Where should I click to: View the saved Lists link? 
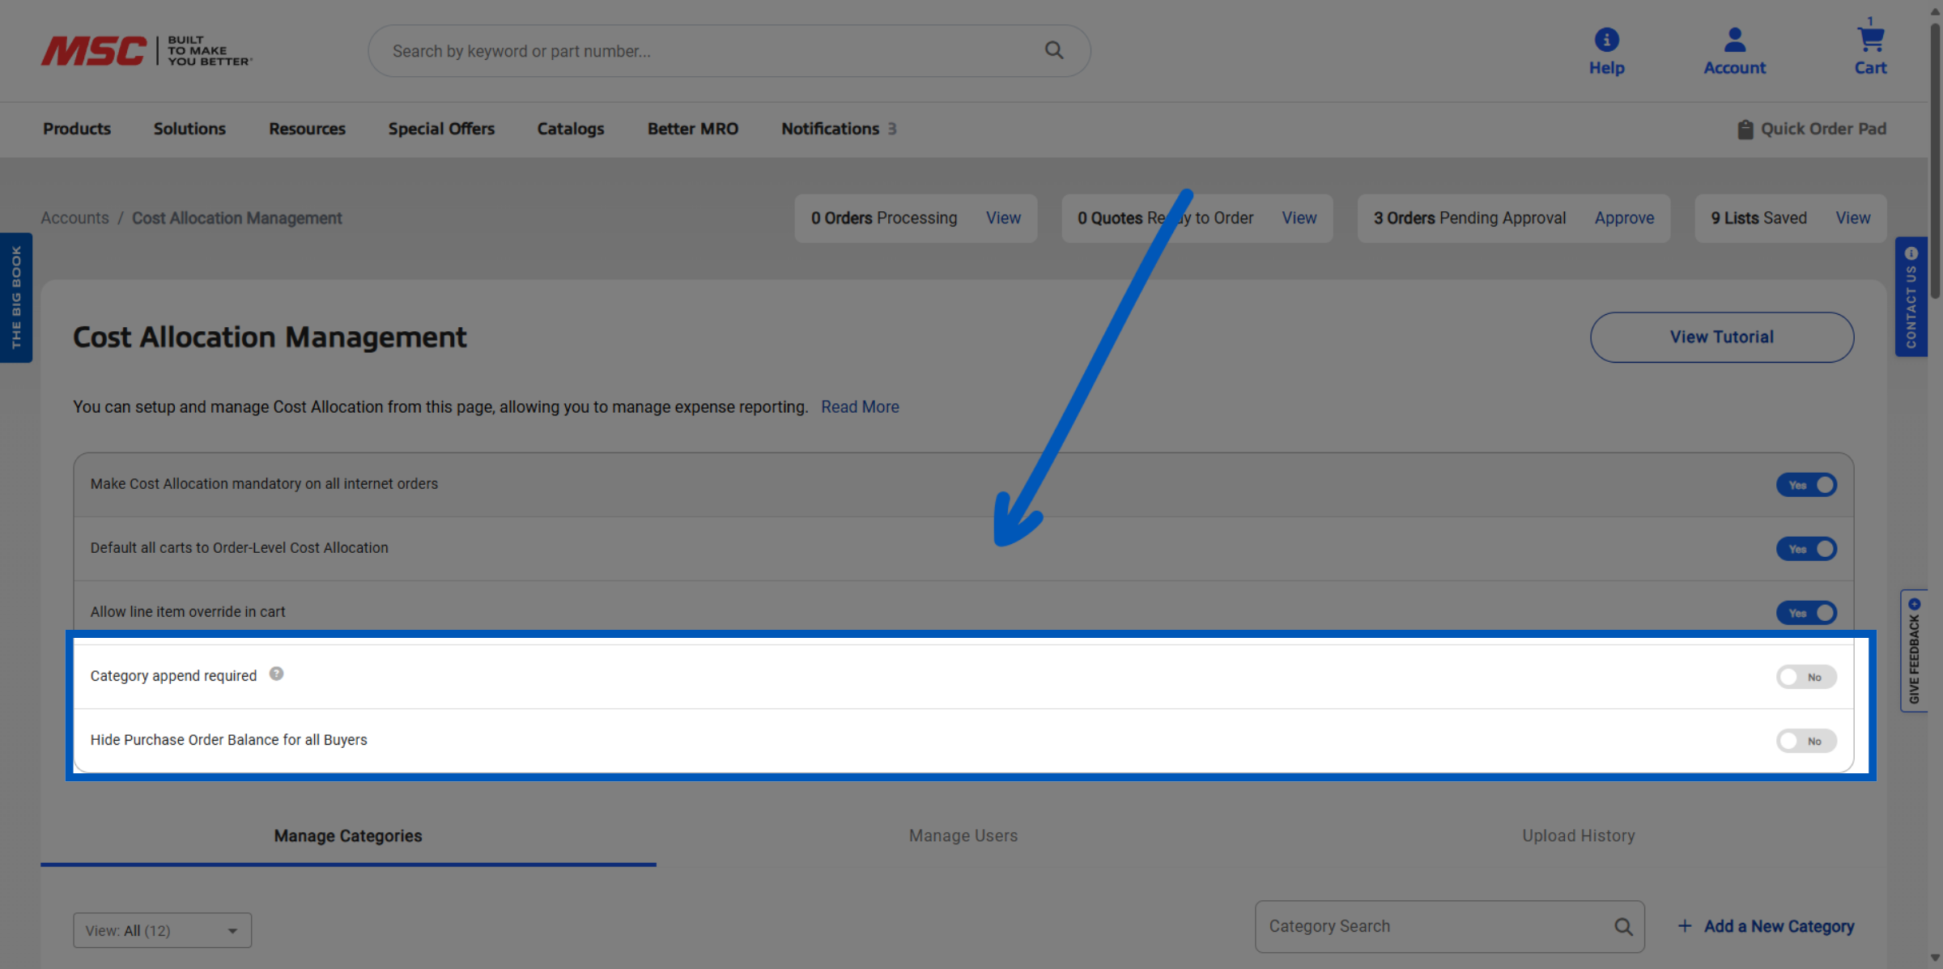click(1853, 218)
